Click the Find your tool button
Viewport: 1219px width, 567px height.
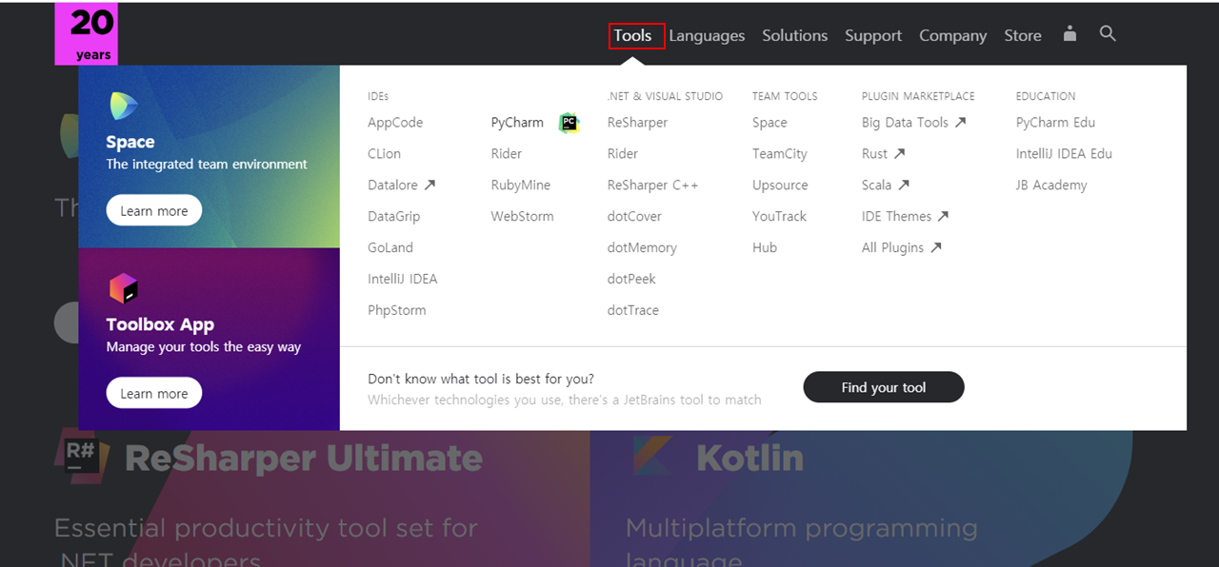click(x=884, y=387)
